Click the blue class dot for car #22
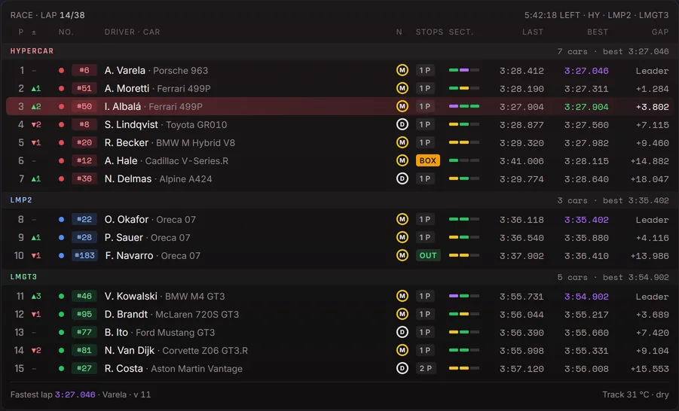Viewport: 679px width, 411px height. click(62, 220)
